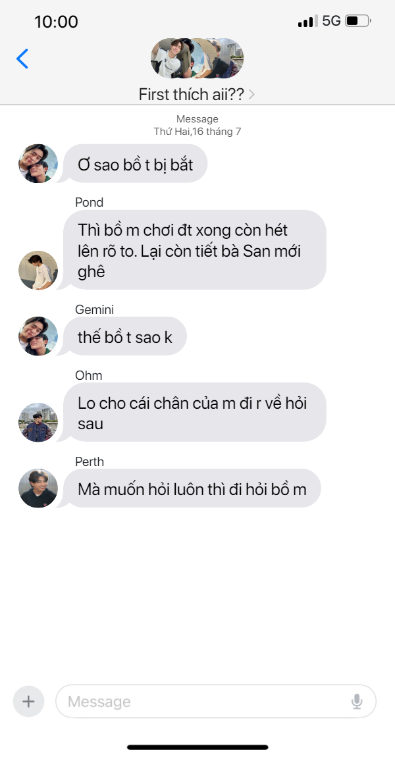
Task: Focus the Message text input field
Action: click(216, 701)
